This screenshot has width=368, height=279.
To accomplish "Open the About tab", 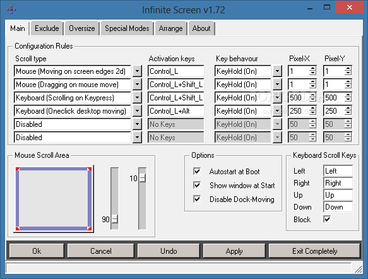I will click(201, 28).
